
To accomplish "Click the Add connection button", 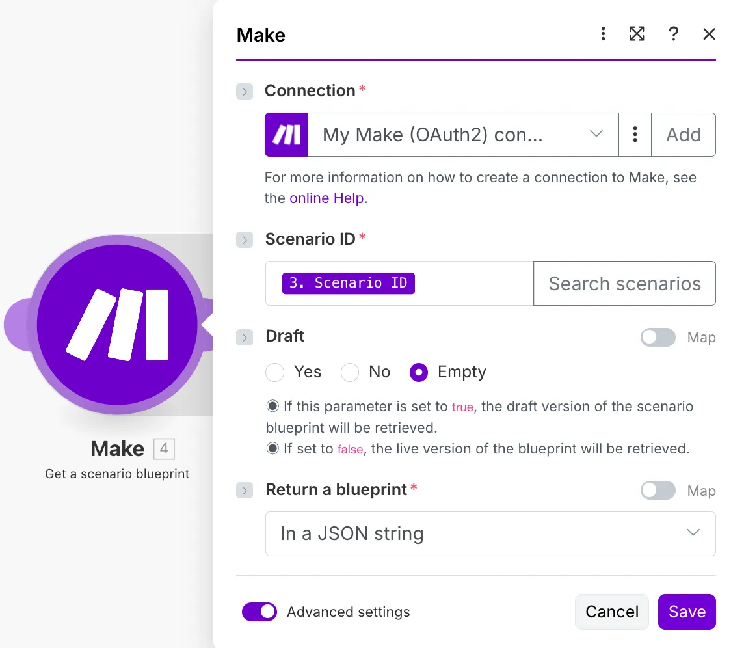I will point(684,135).
